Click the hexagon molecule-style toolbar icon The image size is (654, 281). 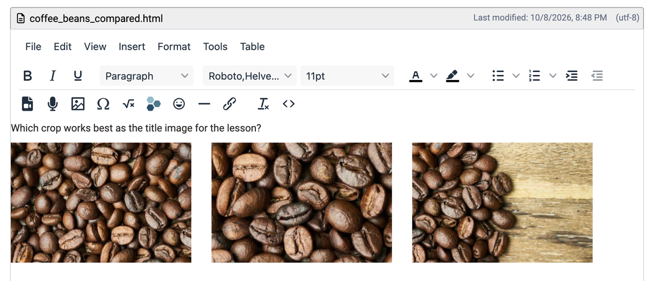tap(154, 104)
